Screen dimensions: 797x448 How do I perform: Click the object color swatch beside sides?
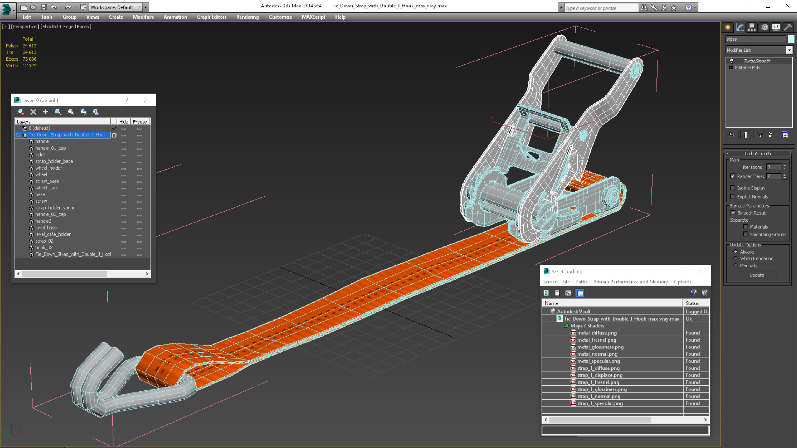tap(791, 39)
